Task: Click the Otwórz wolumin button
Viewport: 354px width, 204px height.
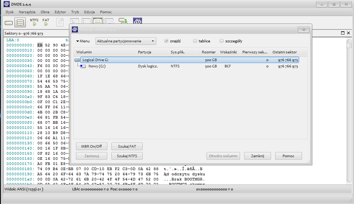Action: coord(223,156)
